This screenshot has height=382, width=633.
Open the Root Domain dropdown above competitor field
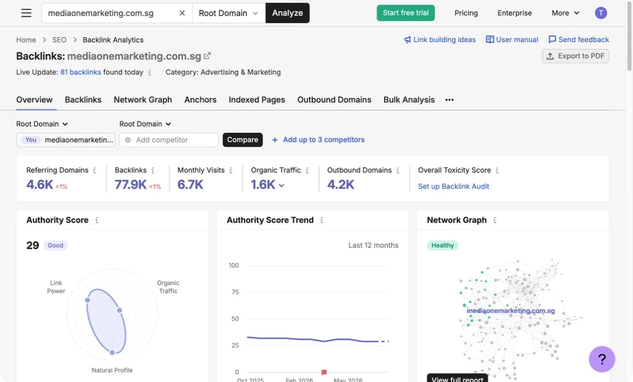click(145, 124)
